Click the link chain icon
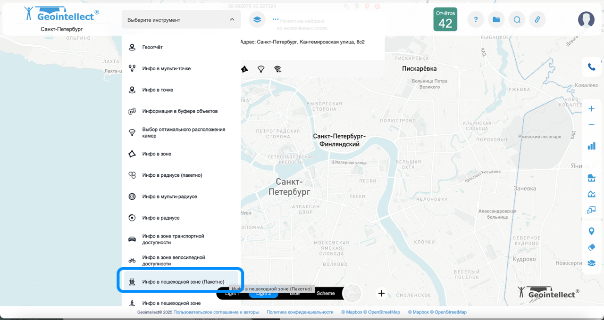This screenshot has height=320, width=604. (537, 20)
